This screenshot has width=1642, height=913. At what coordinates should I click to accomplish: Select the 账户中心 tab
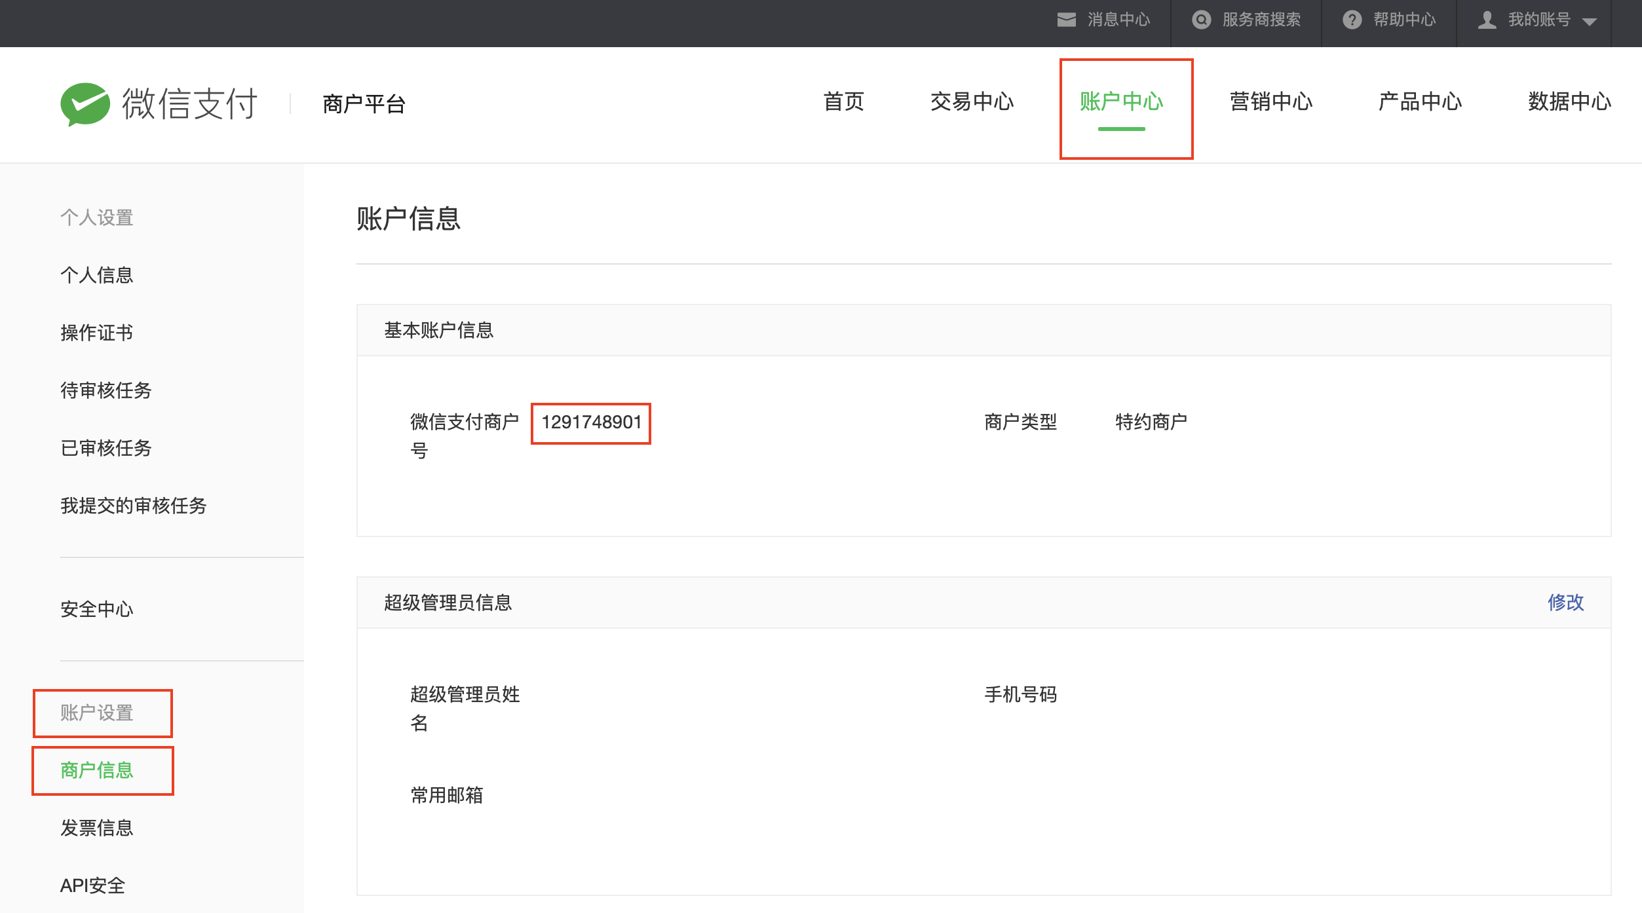pos(1121,102)
